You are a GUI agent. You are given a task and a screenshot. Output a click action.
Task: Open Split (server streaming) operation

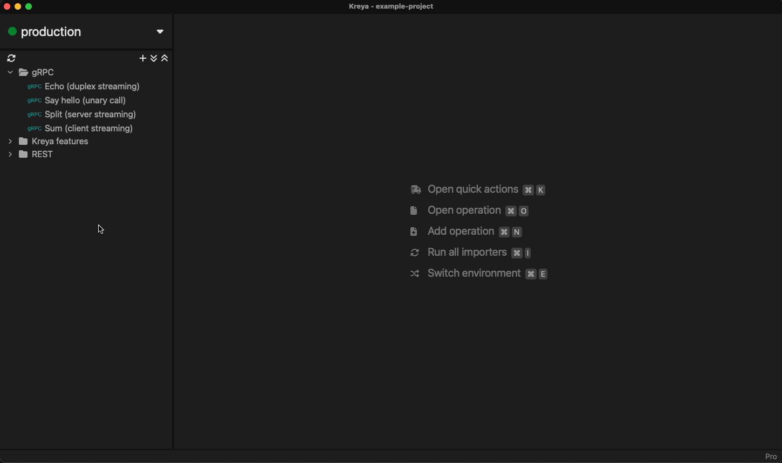point(90,114)
